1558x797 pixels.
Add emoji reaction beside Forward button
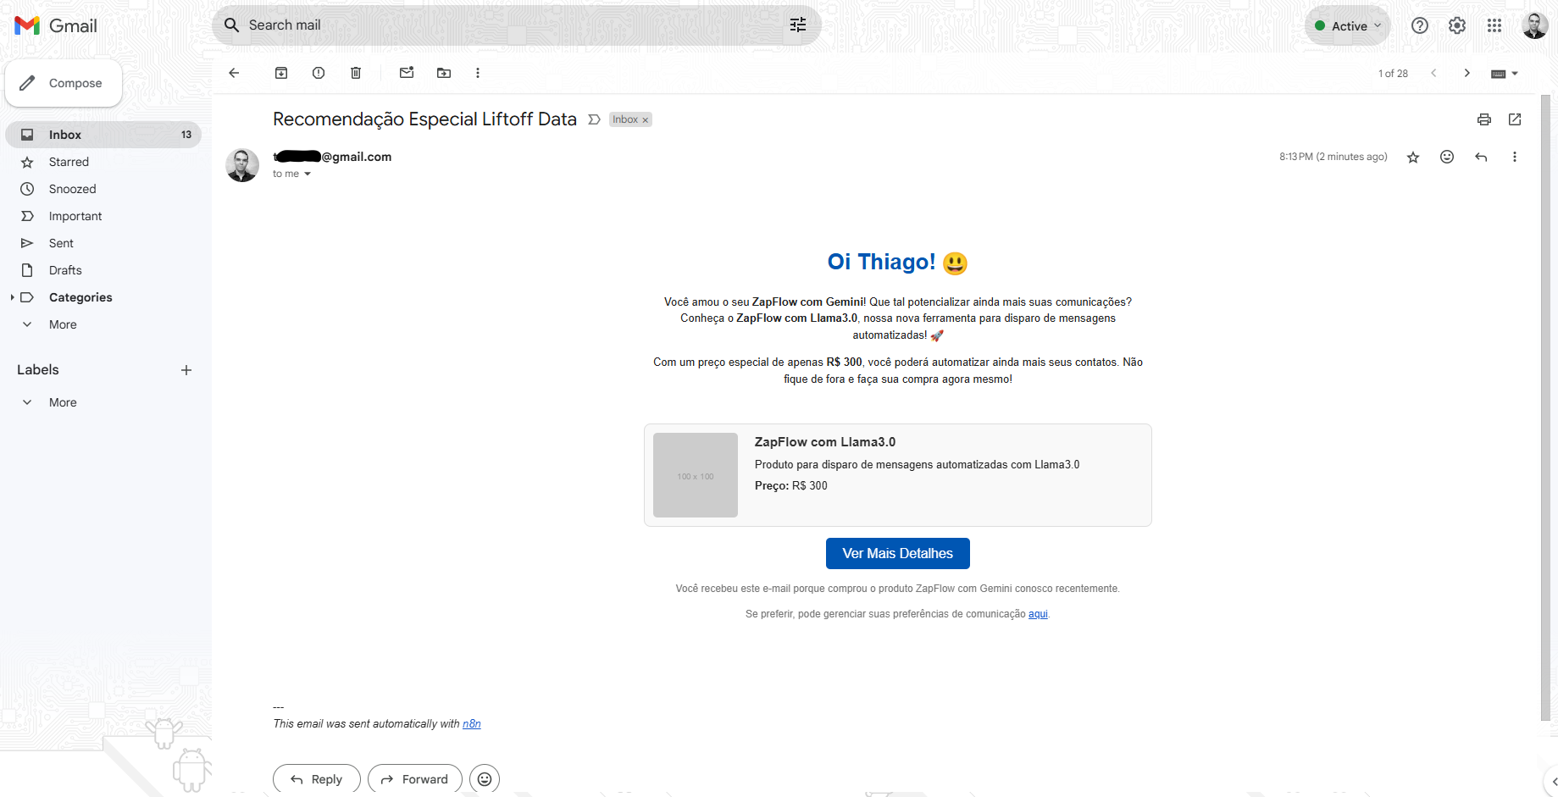tap(485, 779)
